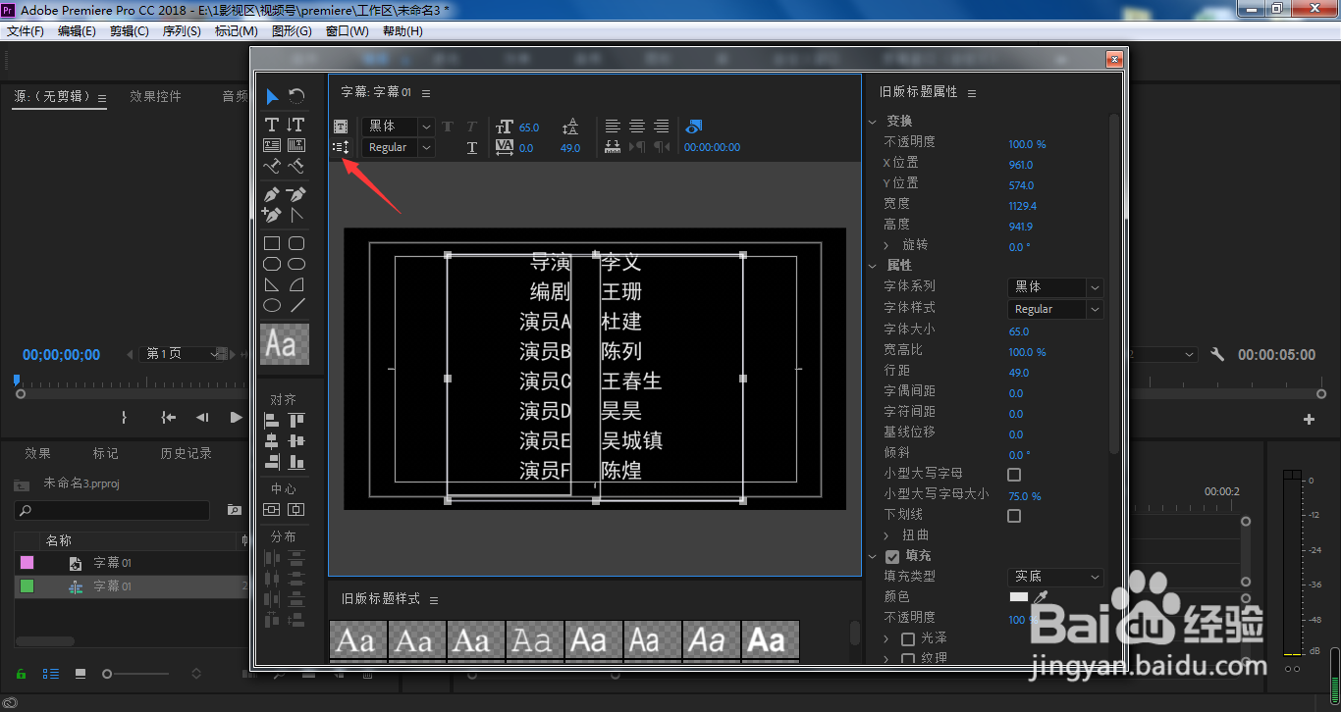Screen dimensions: 1341x712
Task: Select the Vertical Path Type tool
Action: pos(295,166)
